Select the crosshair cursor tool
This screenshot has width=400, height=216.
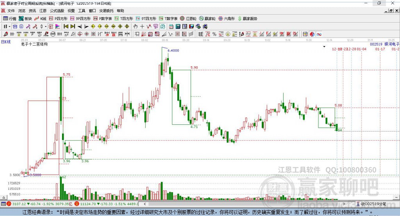click(142, 27)
